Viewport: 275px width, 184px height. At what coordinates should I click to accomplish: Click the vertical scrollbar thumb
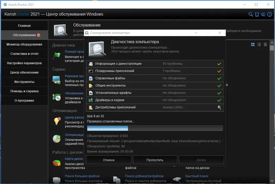272,48
